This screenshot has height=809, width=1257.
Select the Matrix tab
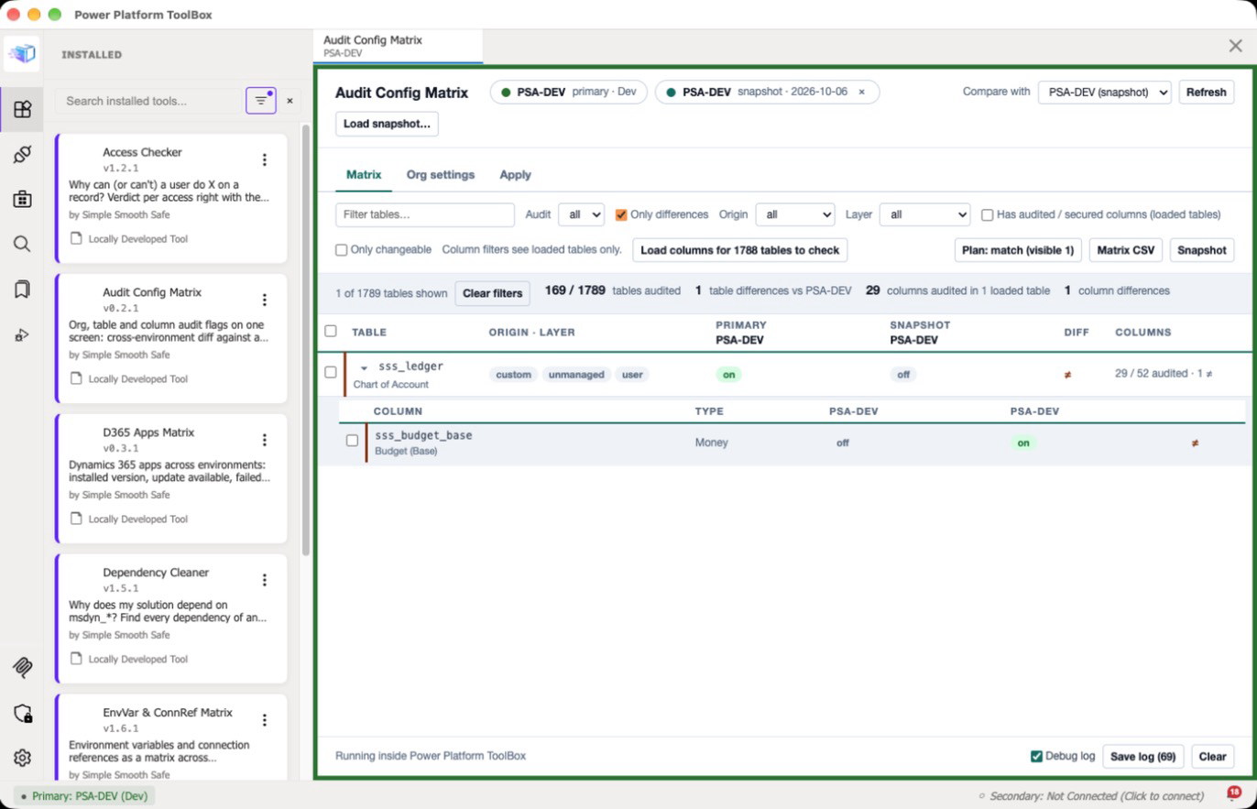pos(364,174)
